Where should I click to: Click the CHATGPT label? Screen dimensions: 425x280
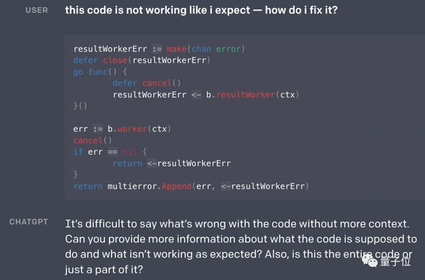pyautogui.click(x=29, y=222)
